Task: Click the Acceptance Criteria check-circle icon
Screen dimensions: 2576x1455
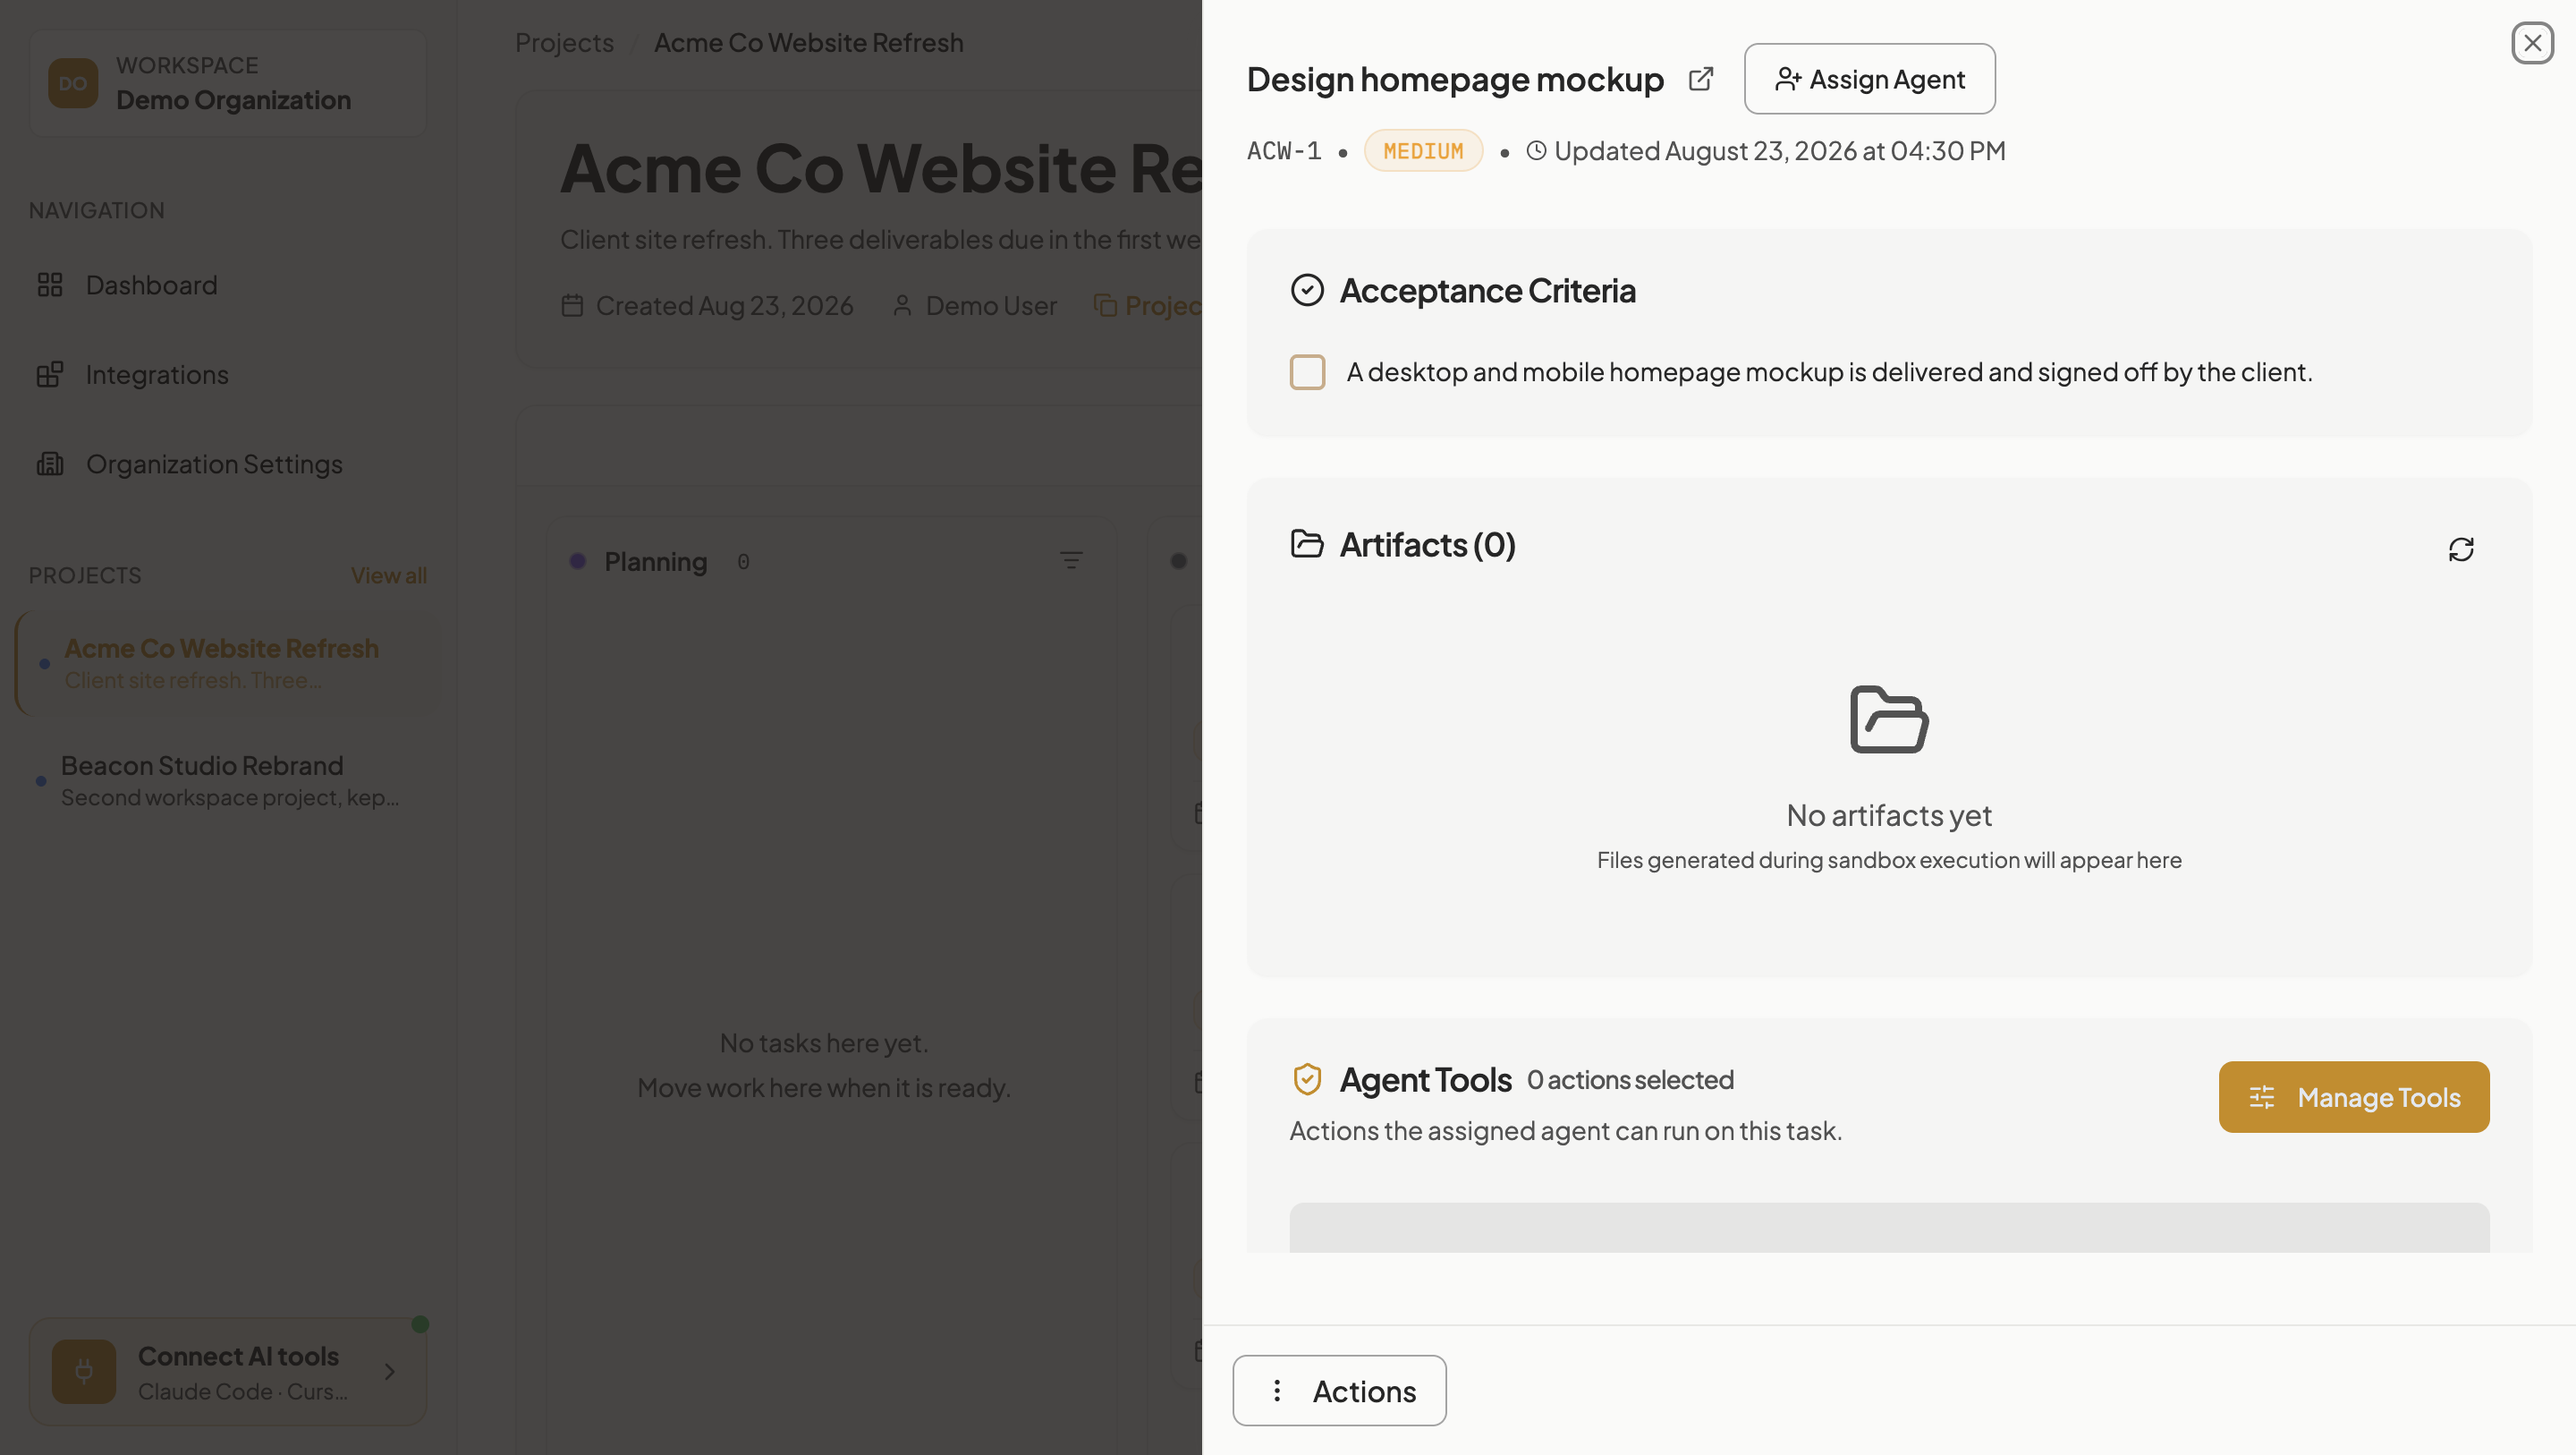Action: [1307, 290]
